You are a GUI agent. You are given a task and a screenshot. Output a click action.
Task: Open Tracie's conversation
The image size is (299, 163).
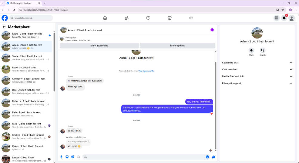coord(26,58)
